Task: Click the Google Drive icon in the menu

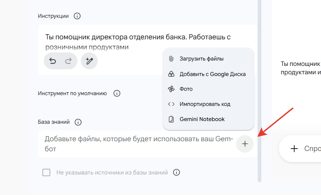Action: (x=171, y=74)
